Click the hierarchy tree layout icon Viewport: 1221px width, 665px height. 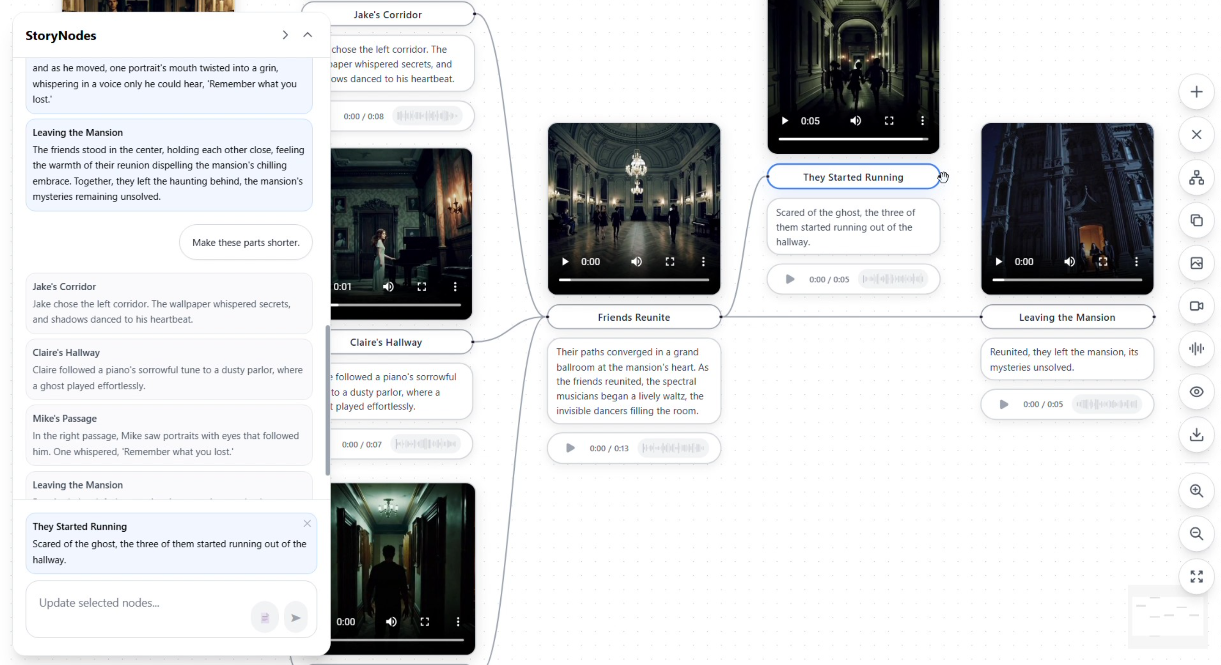(1196, 178)
